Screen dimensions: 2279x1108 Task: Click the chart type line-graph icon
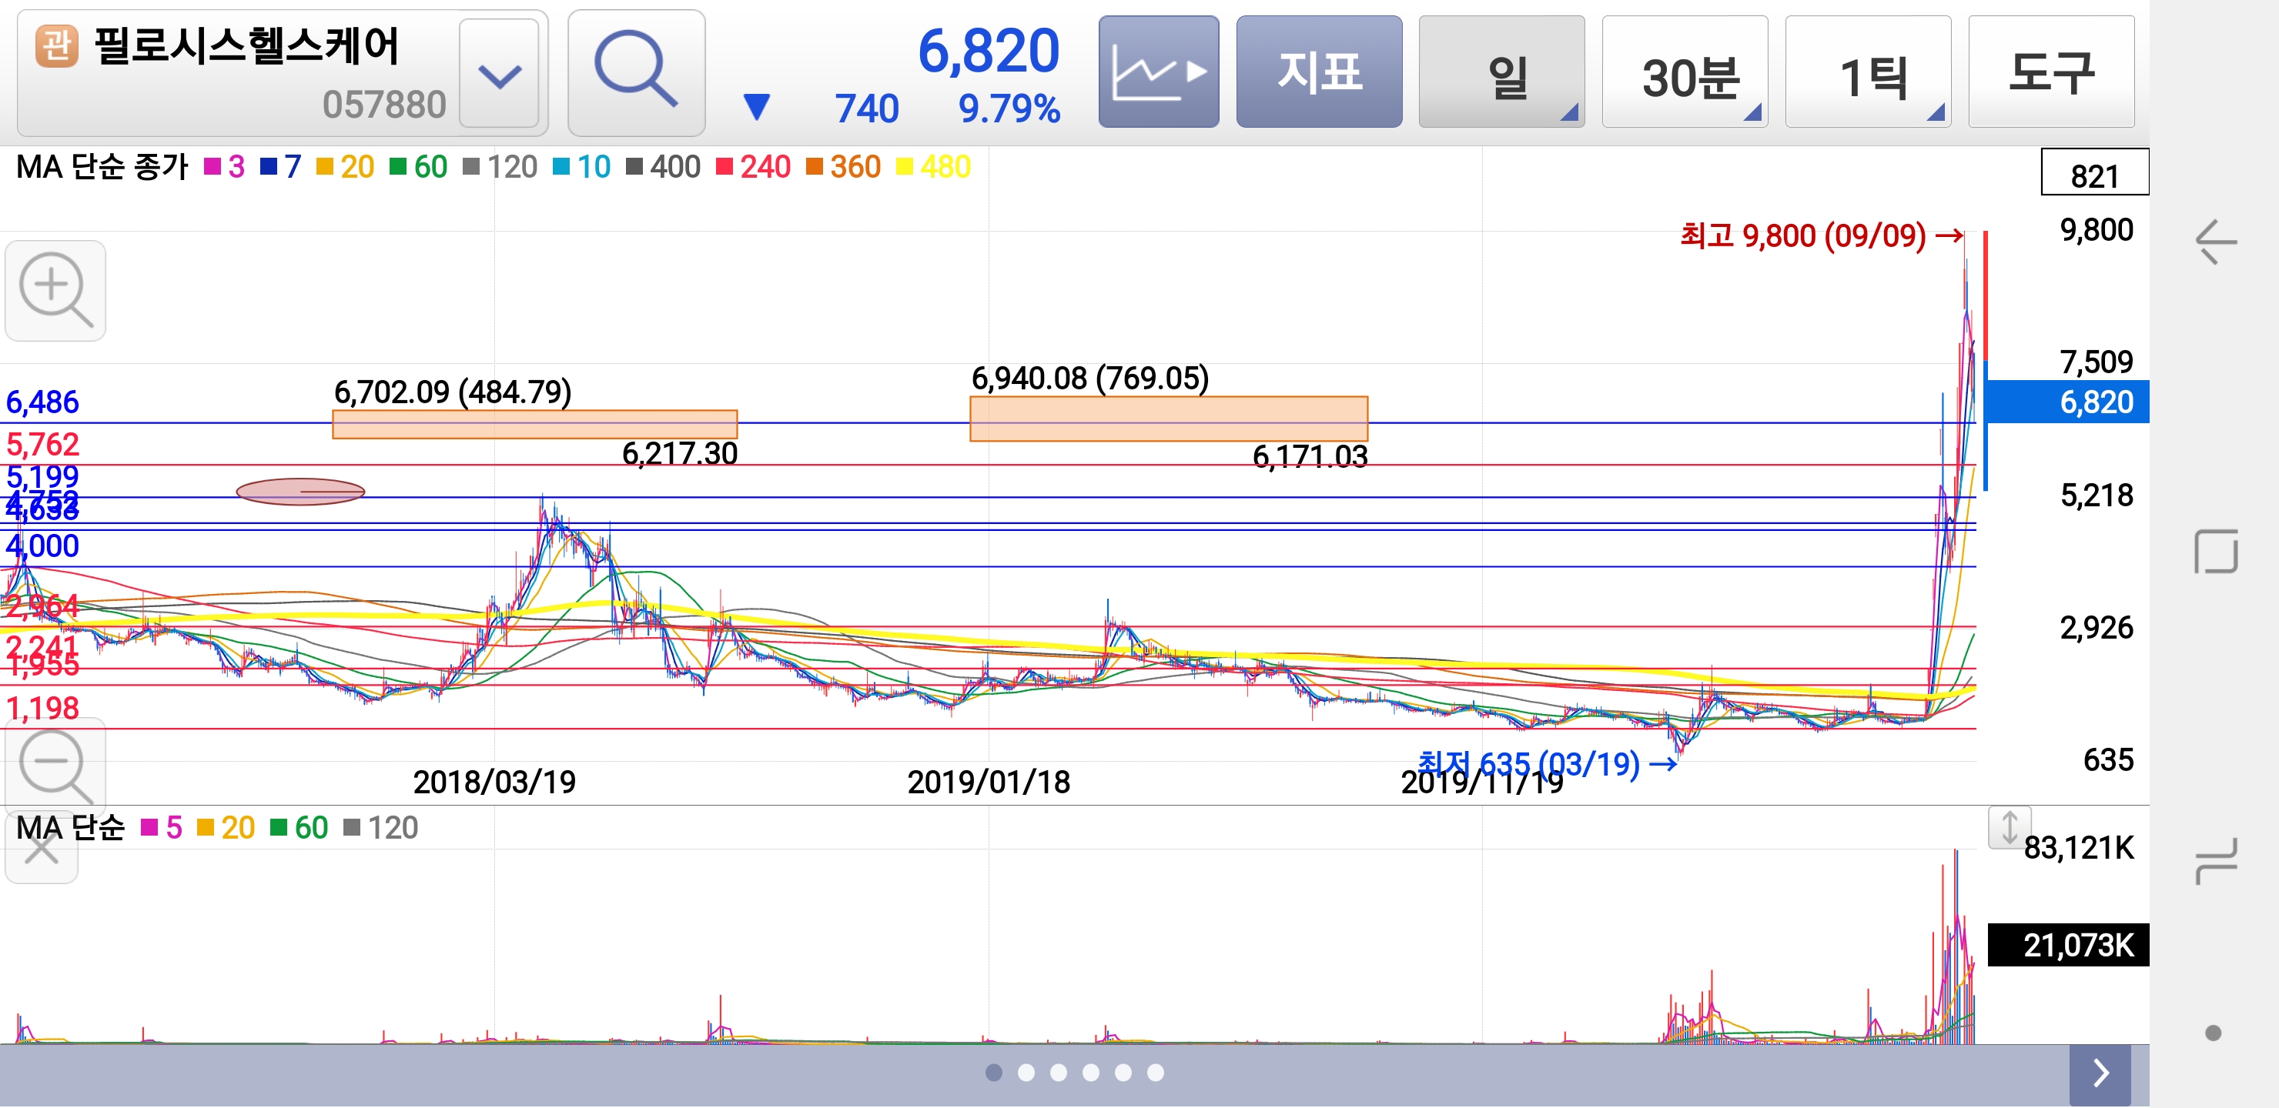tap(1158, 72)
